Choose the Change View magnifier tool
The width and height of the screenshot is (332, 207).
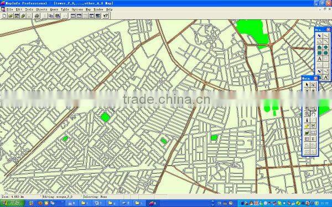[307, 114]
